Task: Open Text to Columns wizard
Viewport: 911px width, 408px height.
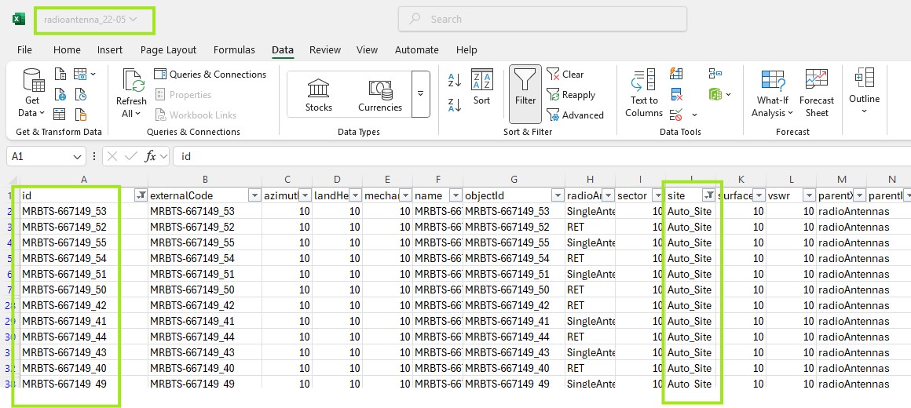Action: 644,94
